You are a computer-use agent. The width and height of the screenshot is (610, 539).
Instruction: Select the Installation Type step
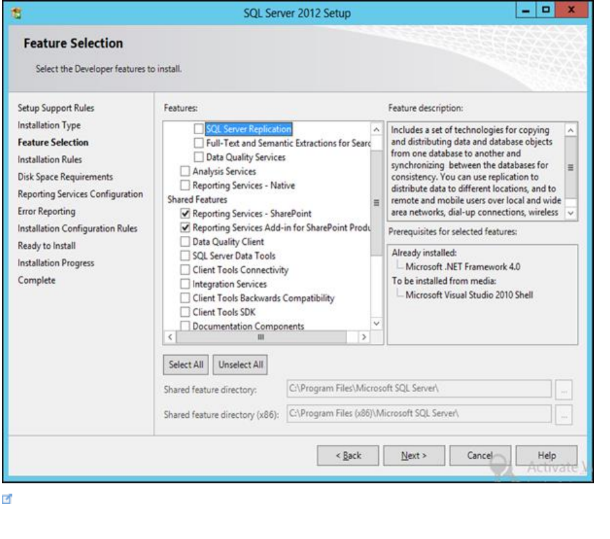click(x=49, y=125)
